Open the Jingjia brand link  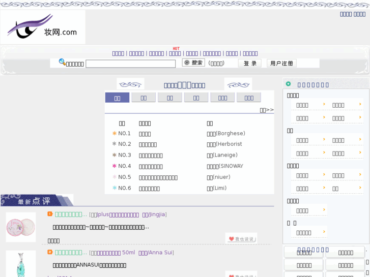click(154, 214)
